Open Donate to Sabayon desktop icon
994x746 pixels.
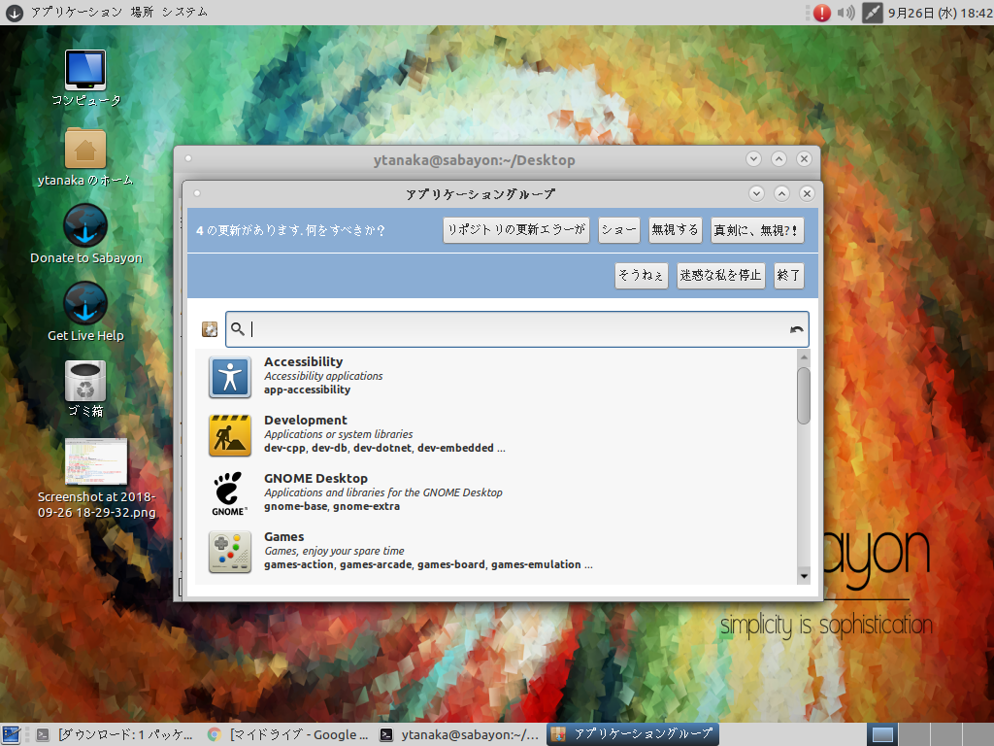[85, 226]
